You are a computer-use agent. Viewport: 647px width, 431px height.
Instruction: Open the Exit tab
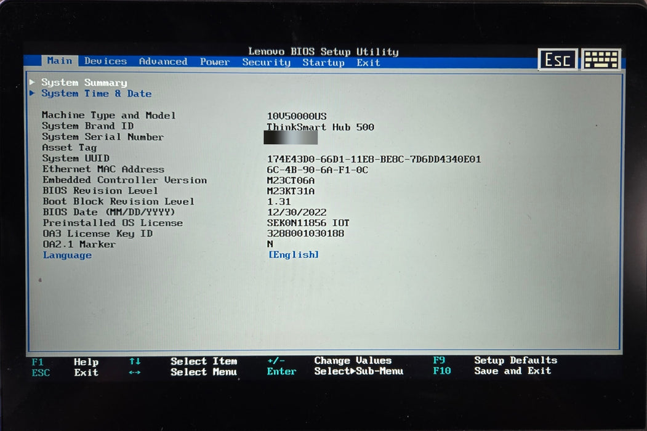coord(369,63)
